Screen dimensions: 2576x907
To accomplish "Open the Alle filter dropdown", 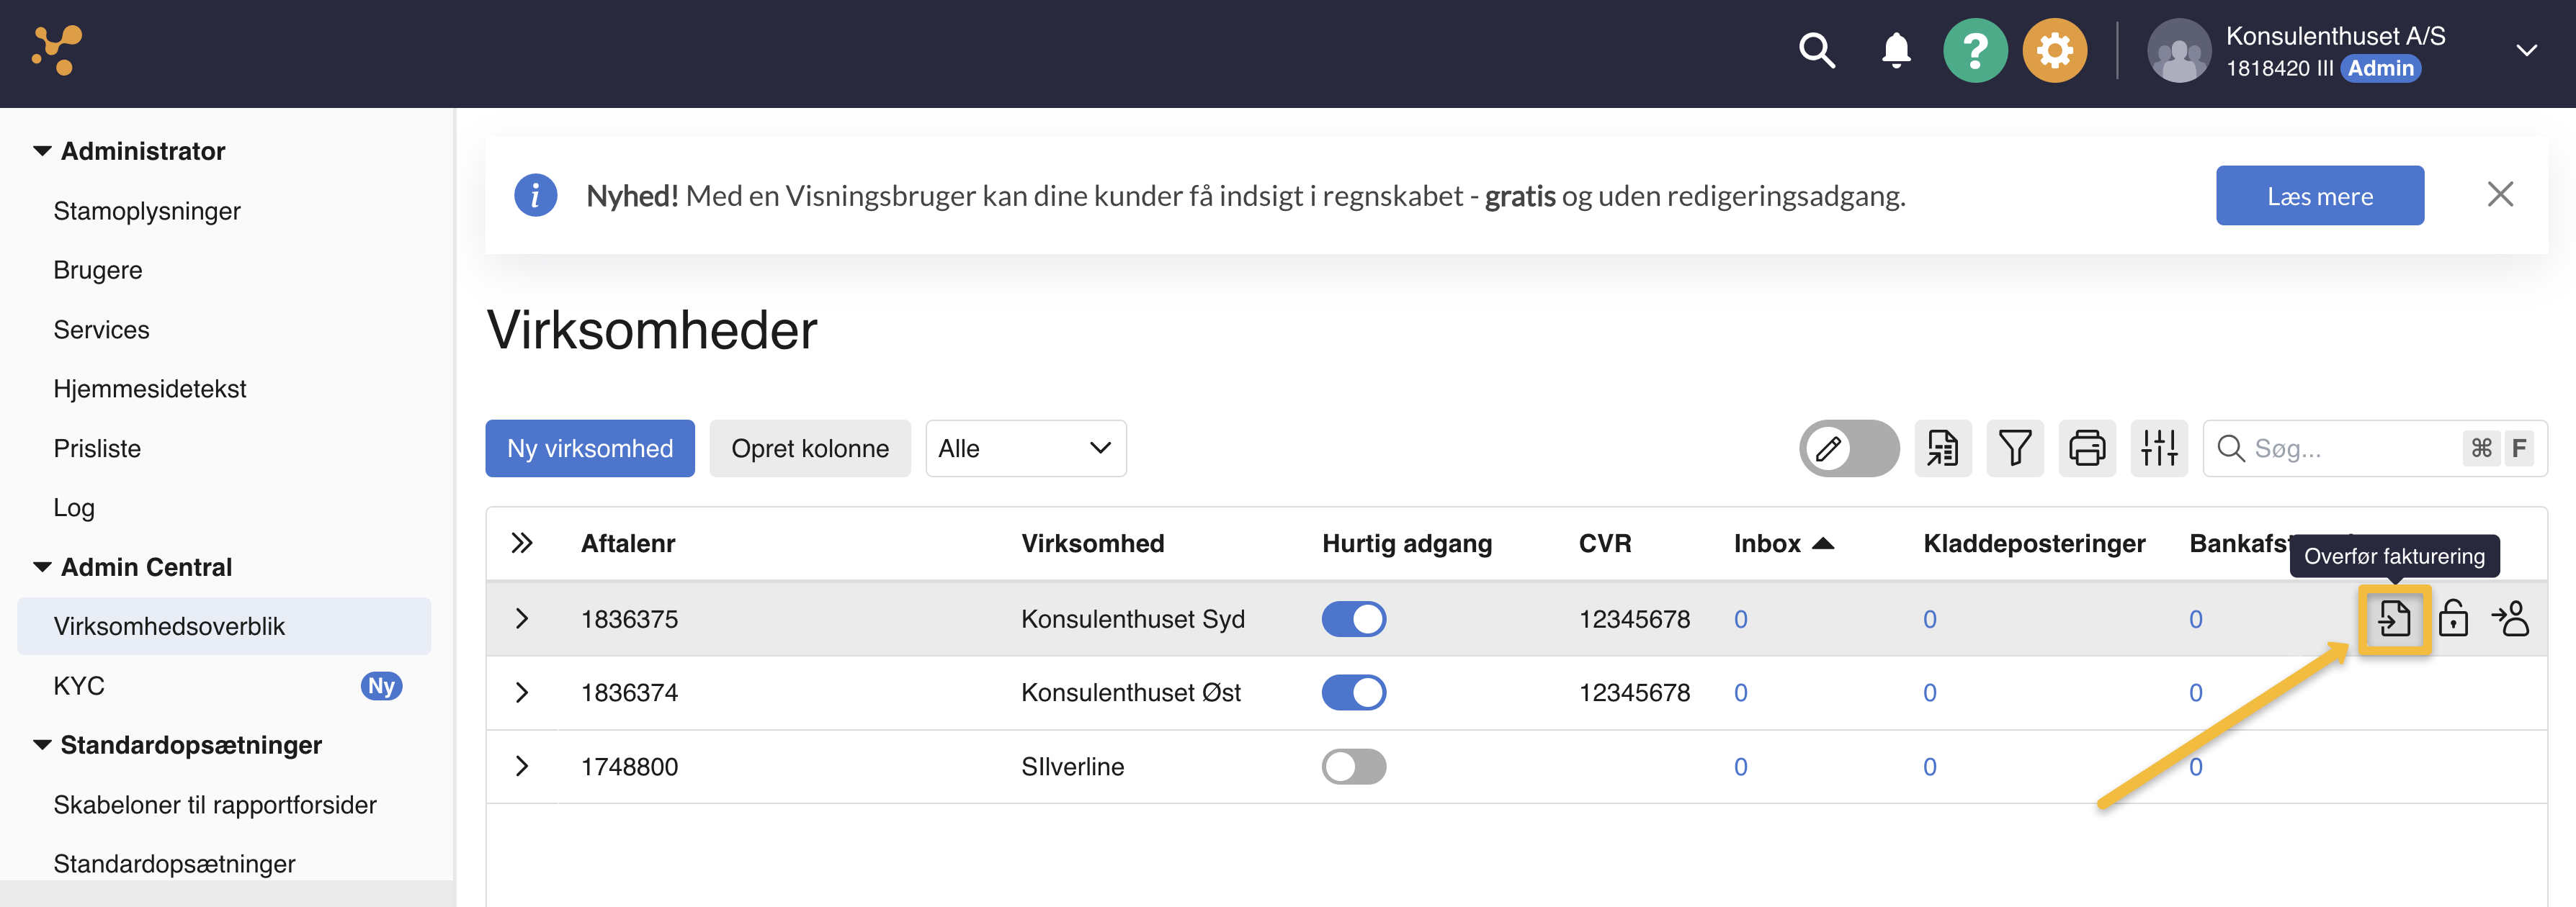I will [1025, 448].
